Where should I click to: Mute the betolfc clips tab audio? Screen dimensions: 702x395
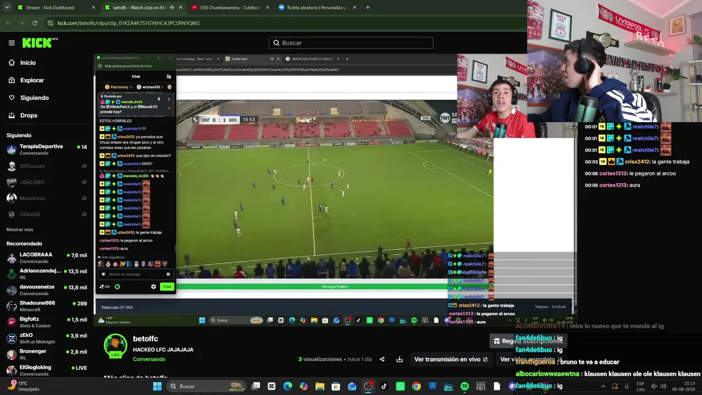pos(172,8)
